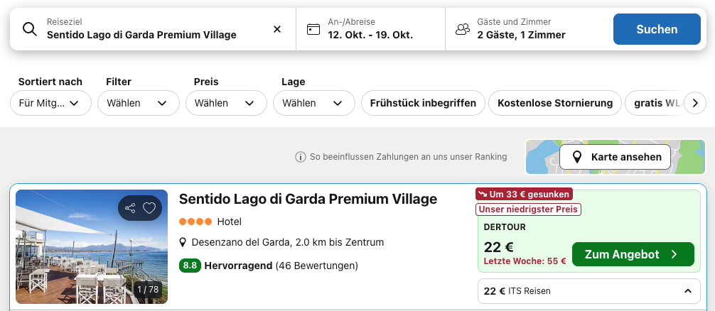This screenshot has height=311, width=715.
Task: Open the Sentido Lago di Garda hotel title
Action: pos(308,199)
